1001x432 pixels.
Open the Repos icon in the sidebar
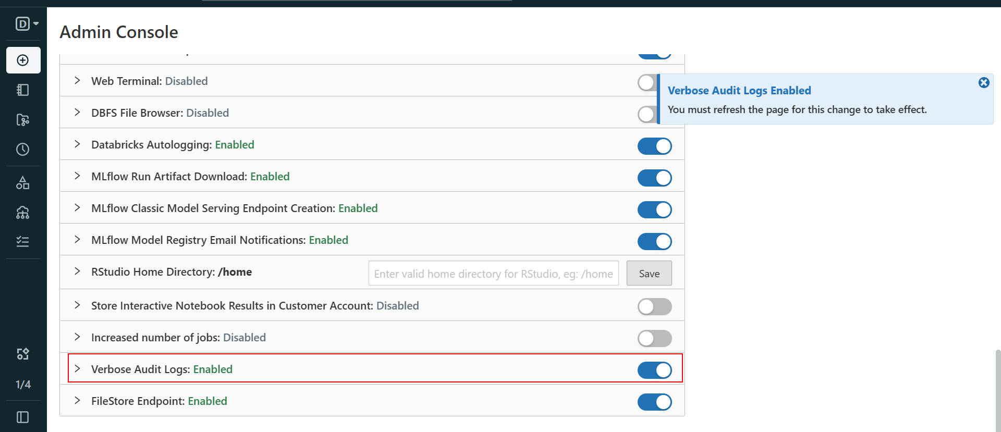(x=23, y=120)
